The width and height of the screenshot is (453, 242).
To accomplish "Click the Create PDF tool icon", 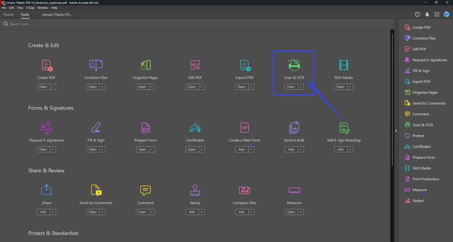I will [x=47, y=65].
